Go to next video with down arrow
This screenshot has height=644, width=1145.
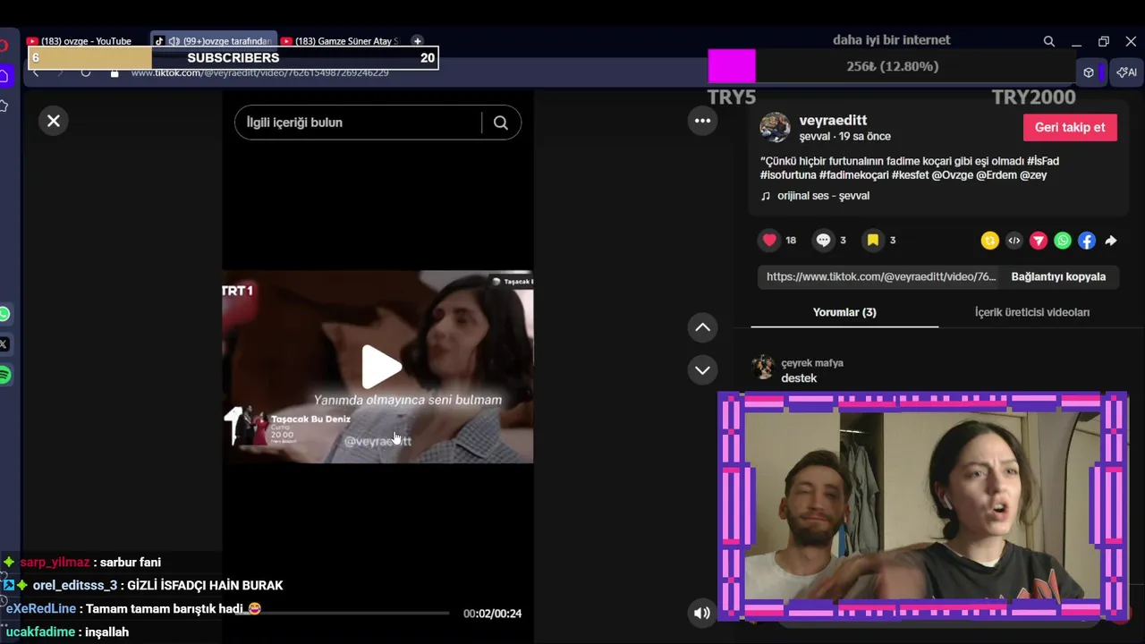tap(703, 370)
